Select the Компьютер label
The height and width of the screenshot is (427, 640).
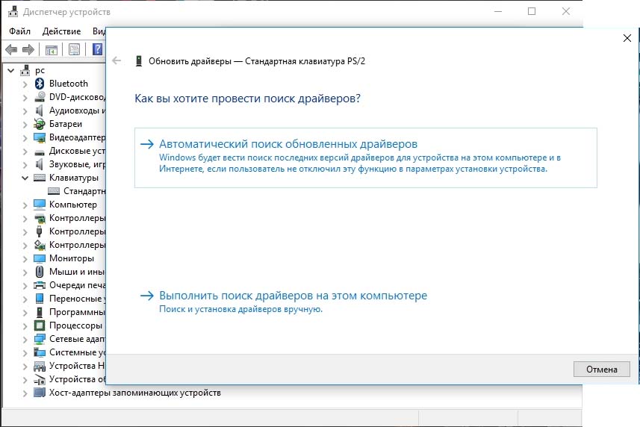[x=73, y=205]
